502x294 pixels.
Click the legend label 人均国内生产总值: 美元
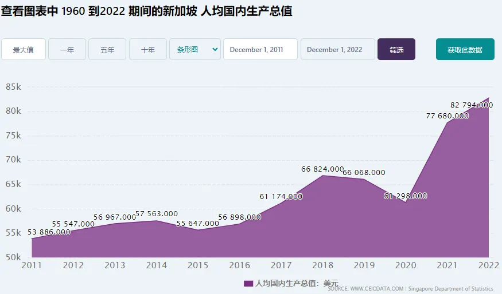[297, 284]
